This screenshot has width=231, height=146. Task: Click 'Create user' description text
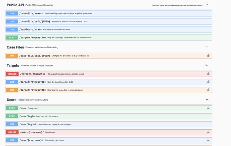[x=33, y=108]
